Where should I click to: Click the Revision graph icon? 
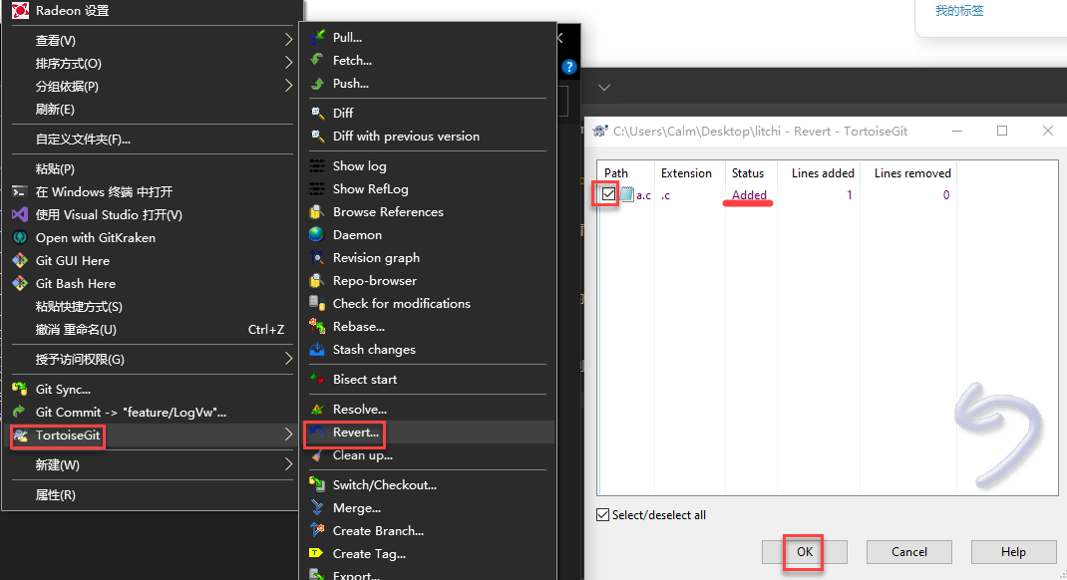[x=317, y=258]
